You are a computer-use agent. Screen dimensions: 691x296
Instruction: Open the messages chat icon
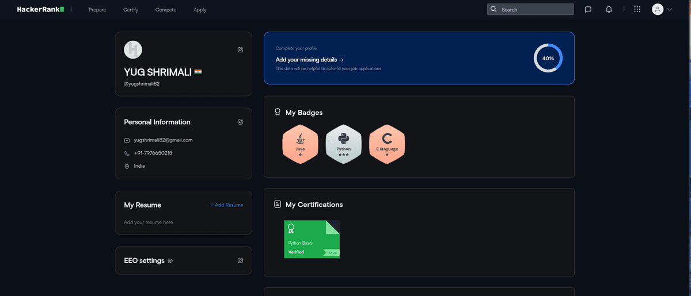[588, 9]
